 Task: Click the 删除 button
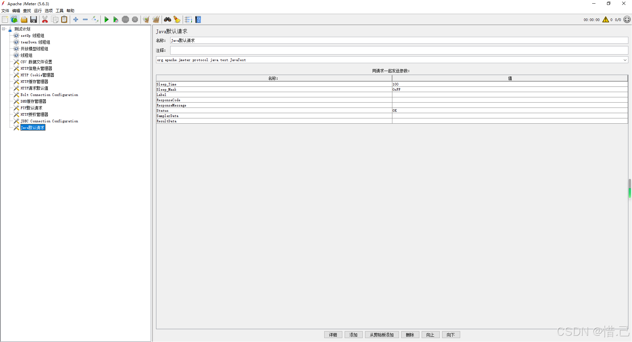tap(410, 335)
